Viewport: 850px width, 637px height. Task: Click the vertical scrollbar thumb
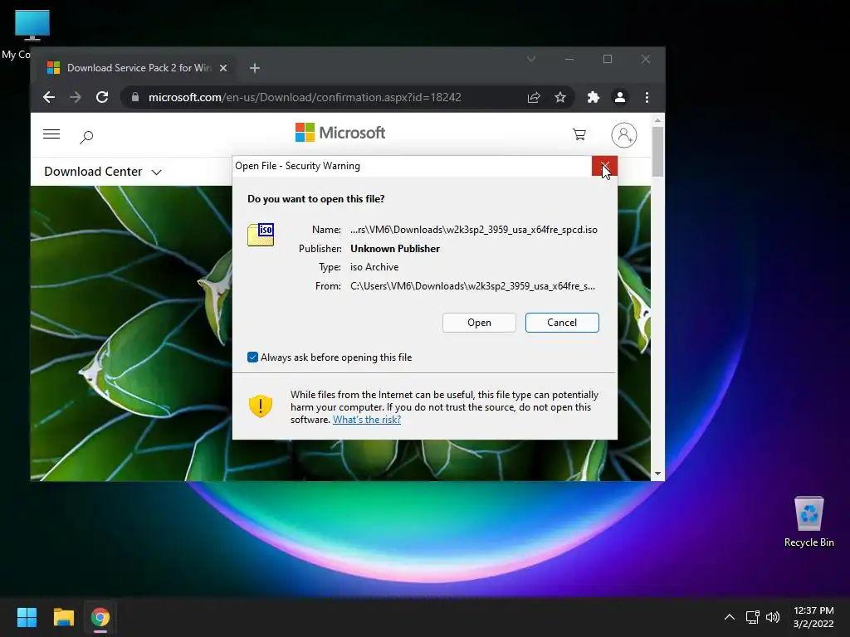click(657, 152)
